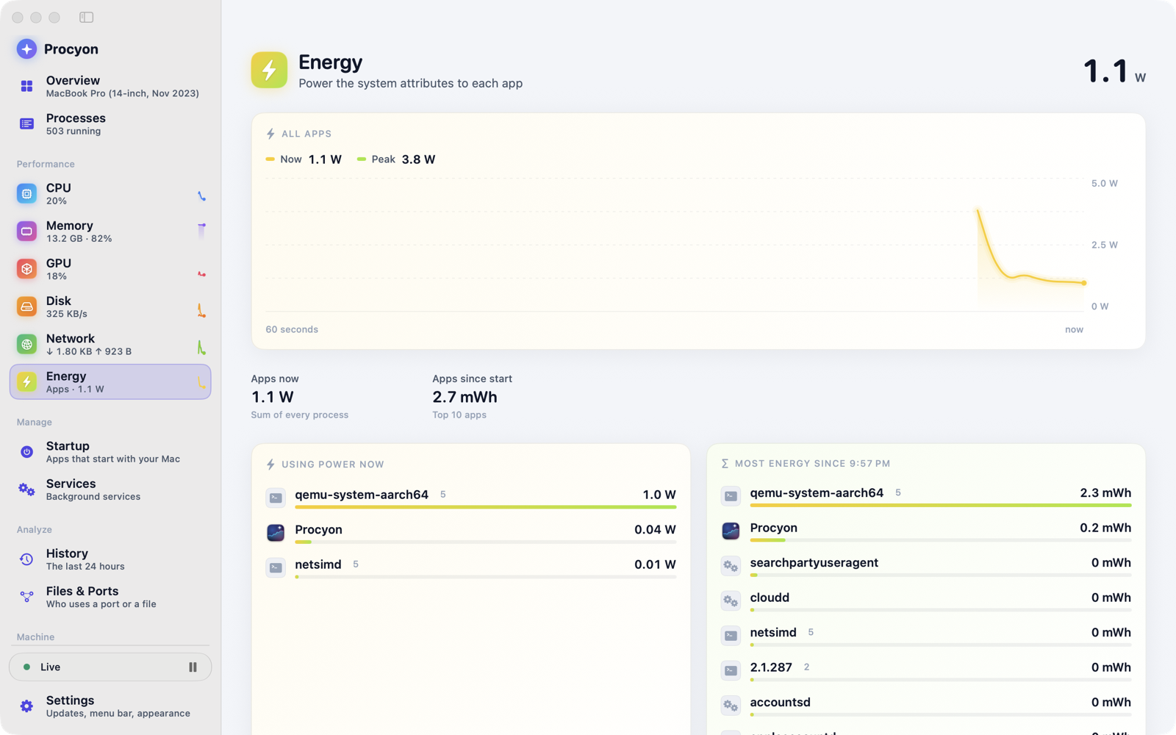Select the searchpartyuseragent row
The image size is (1176, 735).
click(926, 566)
